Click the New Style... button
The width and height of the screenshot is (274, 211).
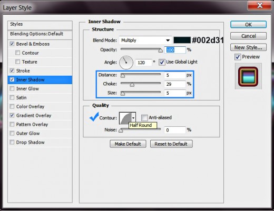coord(248,47)
